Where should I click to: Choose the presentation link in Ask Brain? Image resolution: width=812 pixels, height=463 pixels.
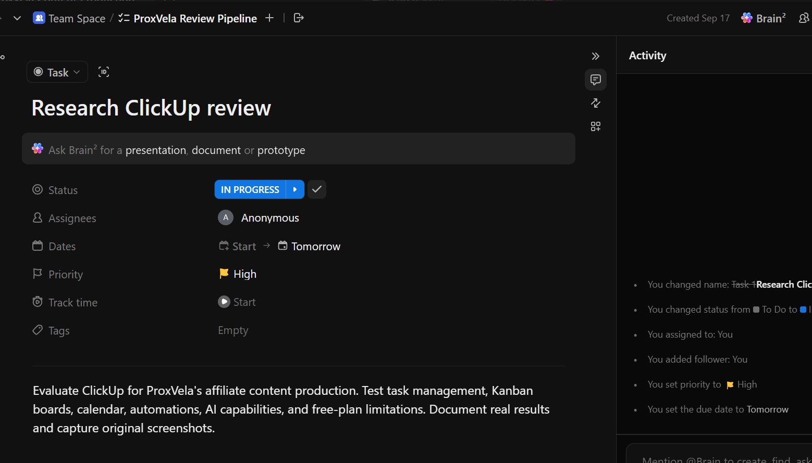[156, 150]
